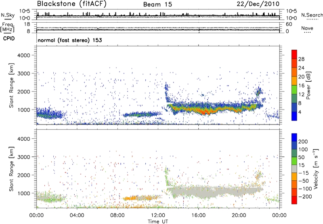Screen dimensions: 323x224
Task: Click the 'Blackstone (fitACF)' title text
Action: (71, 4)
